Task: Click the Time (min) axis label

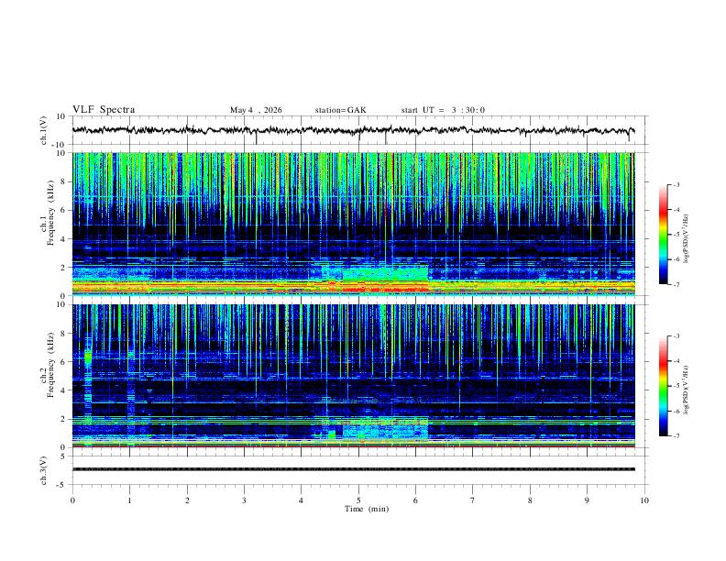Action: click(367, 509)
